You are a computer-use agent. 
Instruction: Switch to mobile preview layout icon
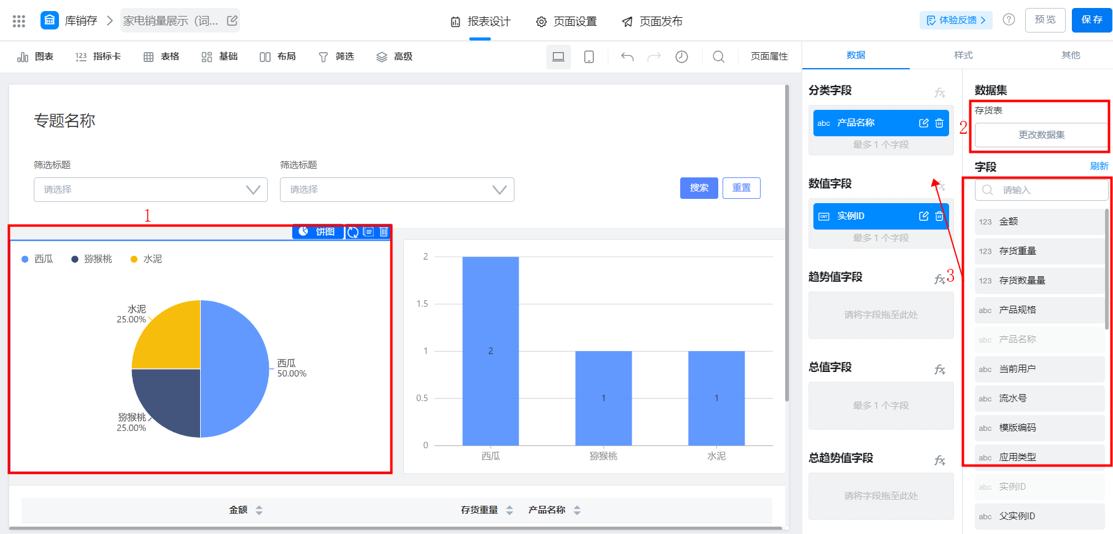589,57
